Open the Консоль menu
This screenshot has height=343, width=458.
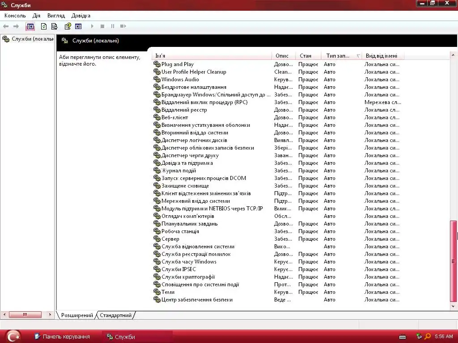(15, 16)
